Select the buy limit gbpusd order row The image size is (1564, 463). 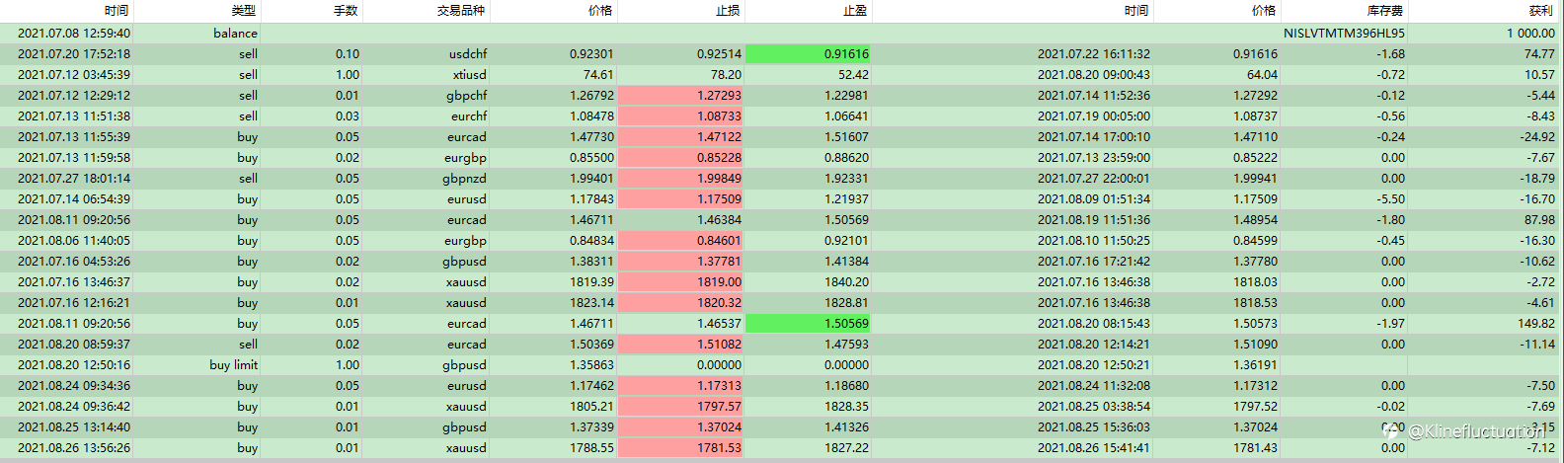[782, 364]
